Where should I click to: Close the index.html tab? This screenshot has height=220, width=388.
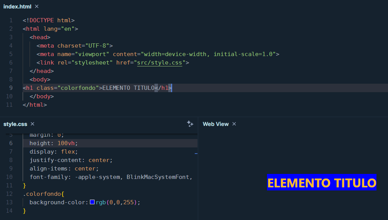[x=36, y=7]
